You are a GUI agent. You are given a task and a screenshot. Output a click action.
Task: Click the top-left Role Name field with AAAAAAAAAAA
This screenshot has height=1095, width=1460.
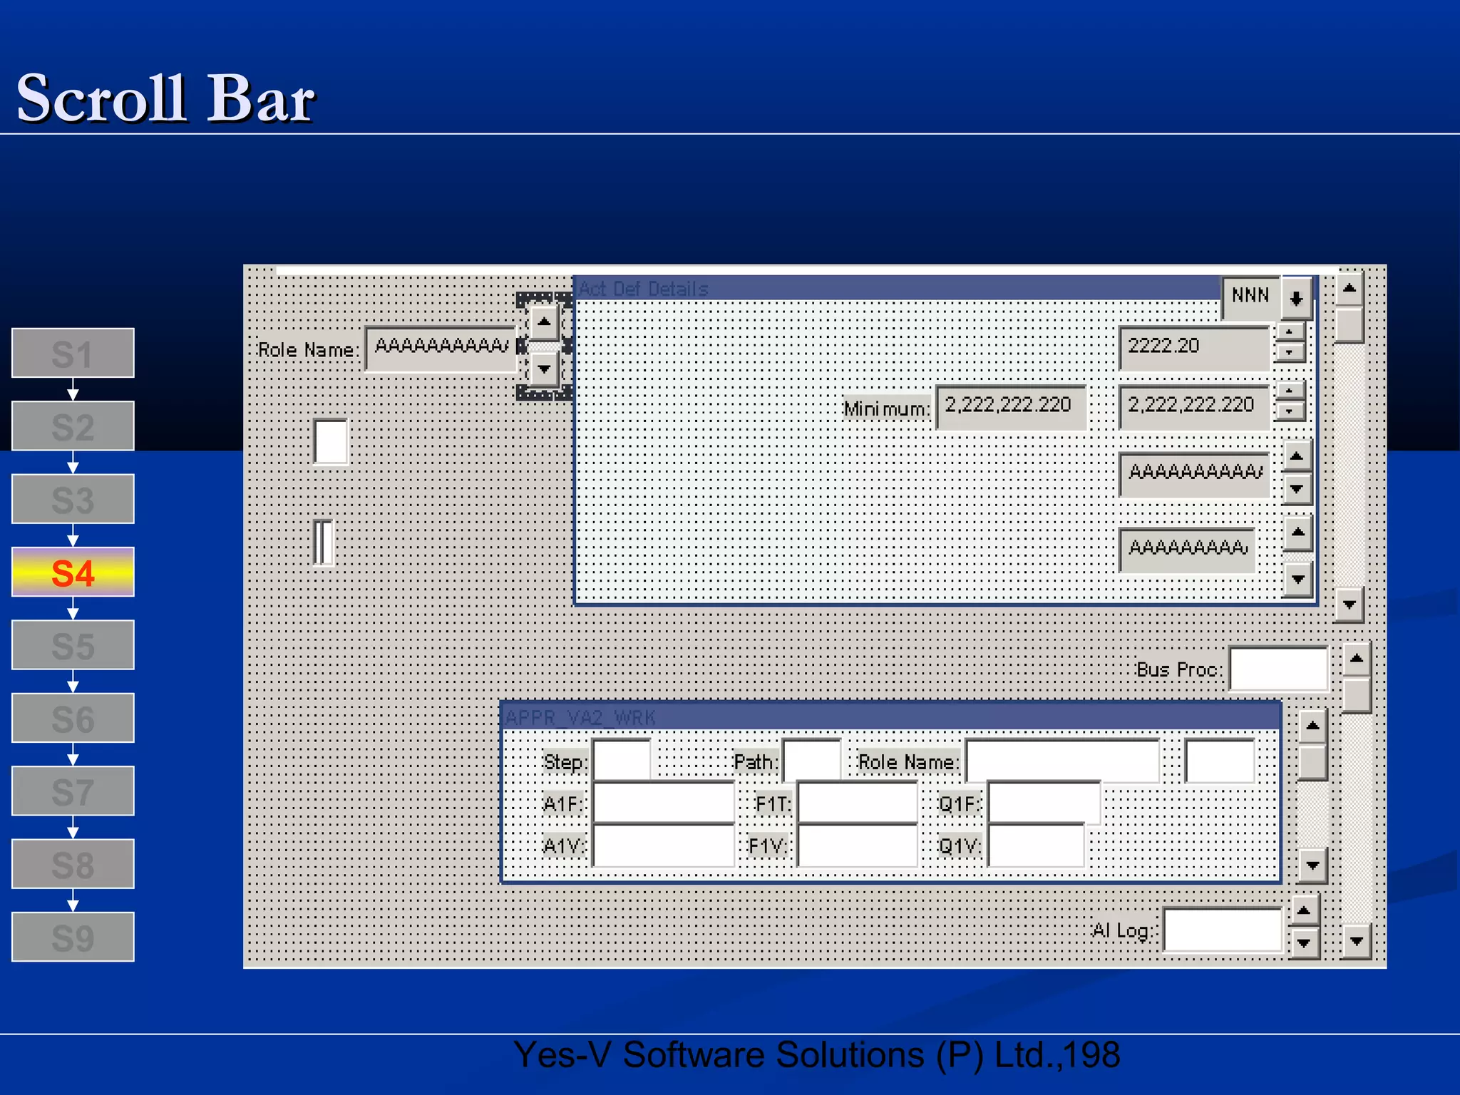441,349
